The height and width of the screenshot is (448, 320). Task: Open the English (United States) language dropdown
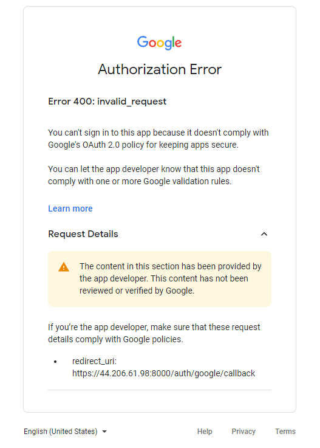[66, 432]
